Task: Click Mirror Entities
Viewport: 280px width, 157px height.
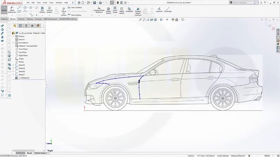Action: (75, 8)
